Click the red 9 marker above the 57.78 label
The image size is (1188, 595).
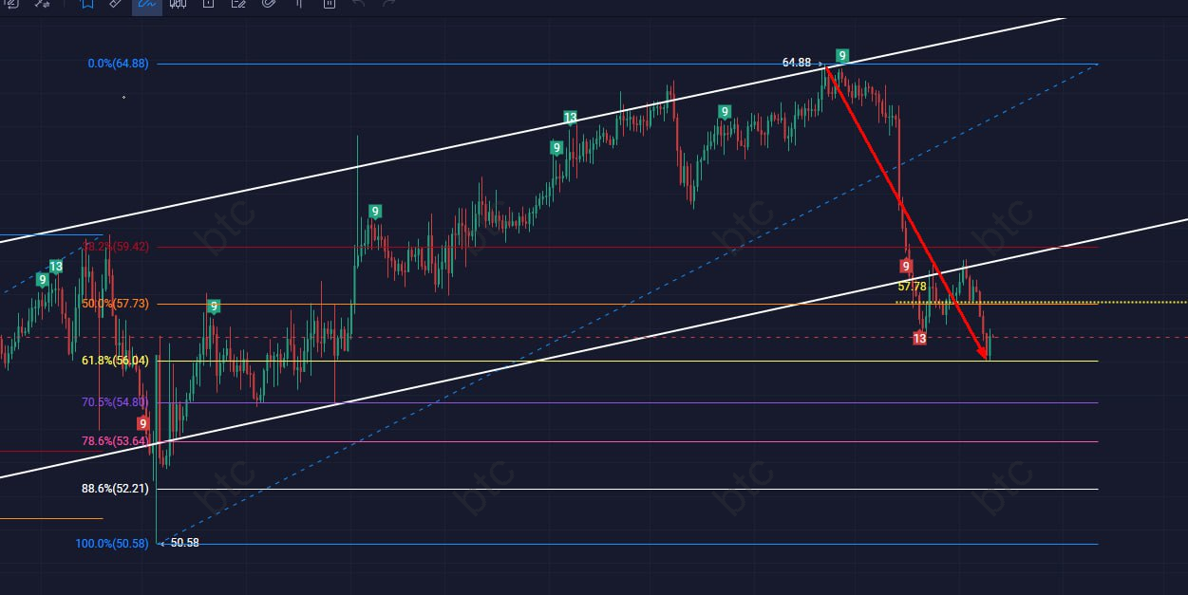pos(906,267)
